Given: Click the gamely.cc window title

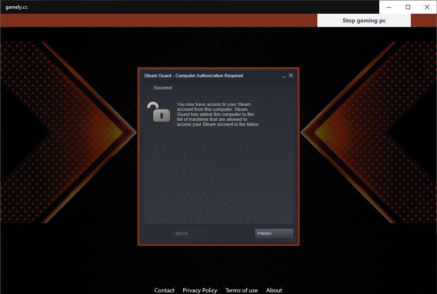Looking at the screenshot, I should [x=17, y=7].
